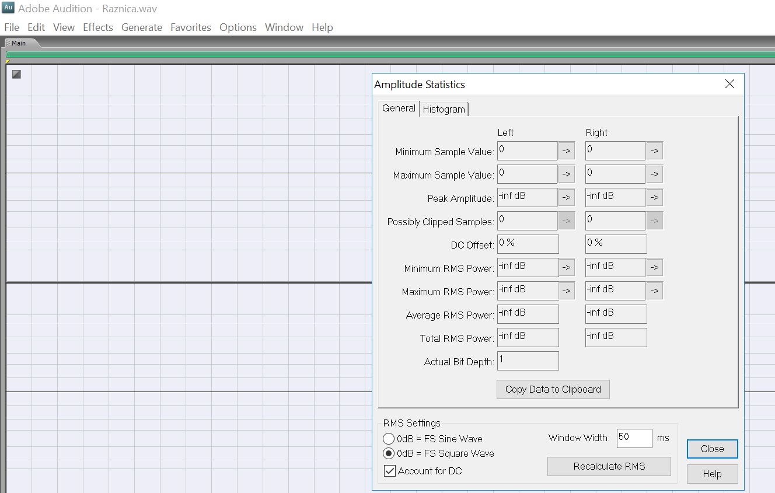Open the Effects menu
775x493 pixels.
97,27
